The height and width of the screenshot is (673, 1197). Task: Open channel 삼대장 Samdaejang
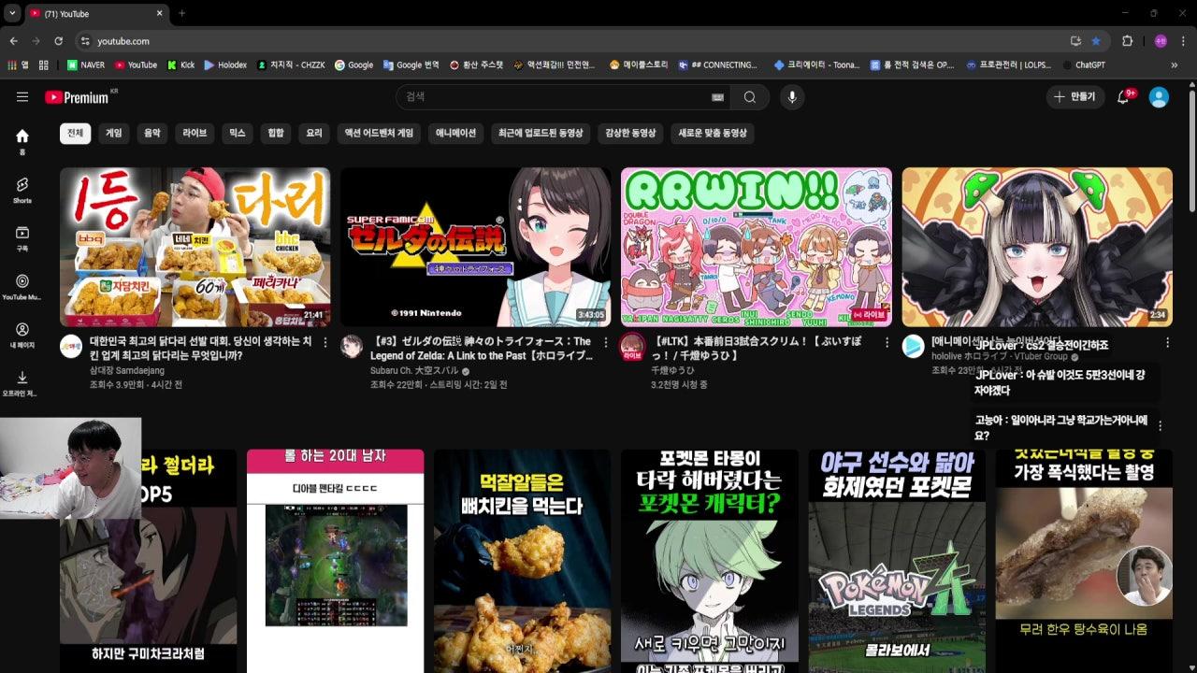[x=127, y=370]
